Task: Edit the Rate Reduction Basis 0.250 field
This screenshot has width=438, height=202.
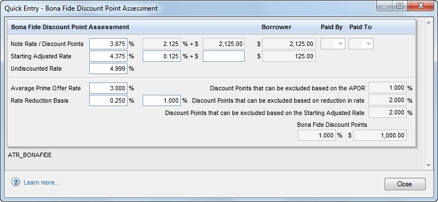Action: pos(108,100)
